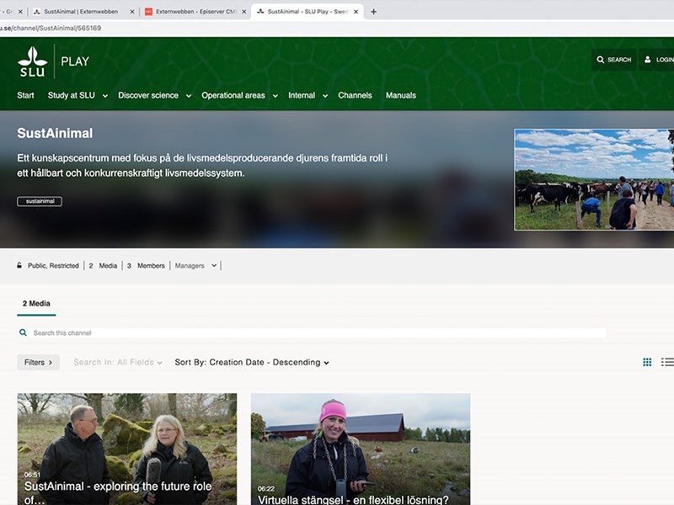Close the SustAinimal - SLU Play tab
The image size is (674, 505).
(x=356, y=12)
